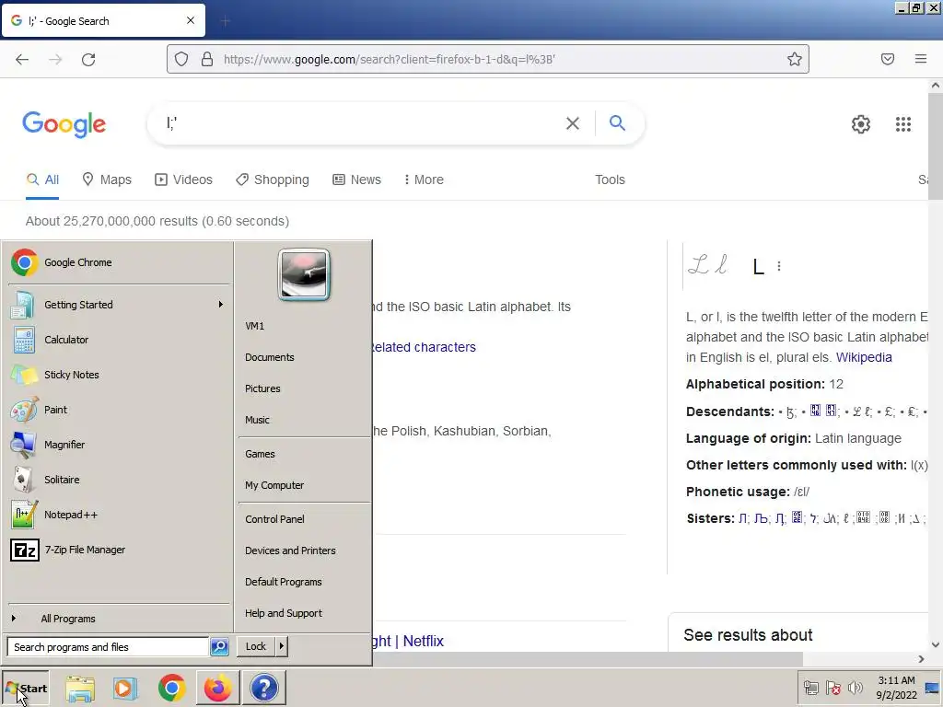The height and width of the screenshot is (707, 943).
Task: Launch Notepad++ from Start menu
Action: [119, 515]
